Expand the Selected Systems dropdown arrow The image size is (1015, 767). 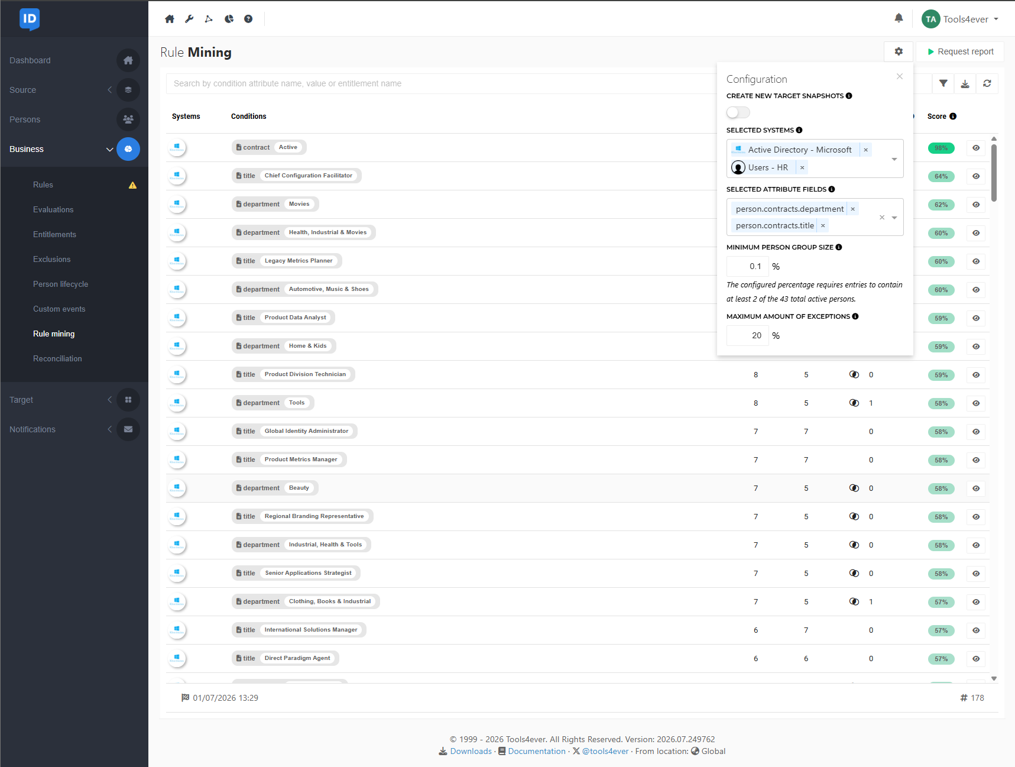pyautogui.click(x=894, y=159)
